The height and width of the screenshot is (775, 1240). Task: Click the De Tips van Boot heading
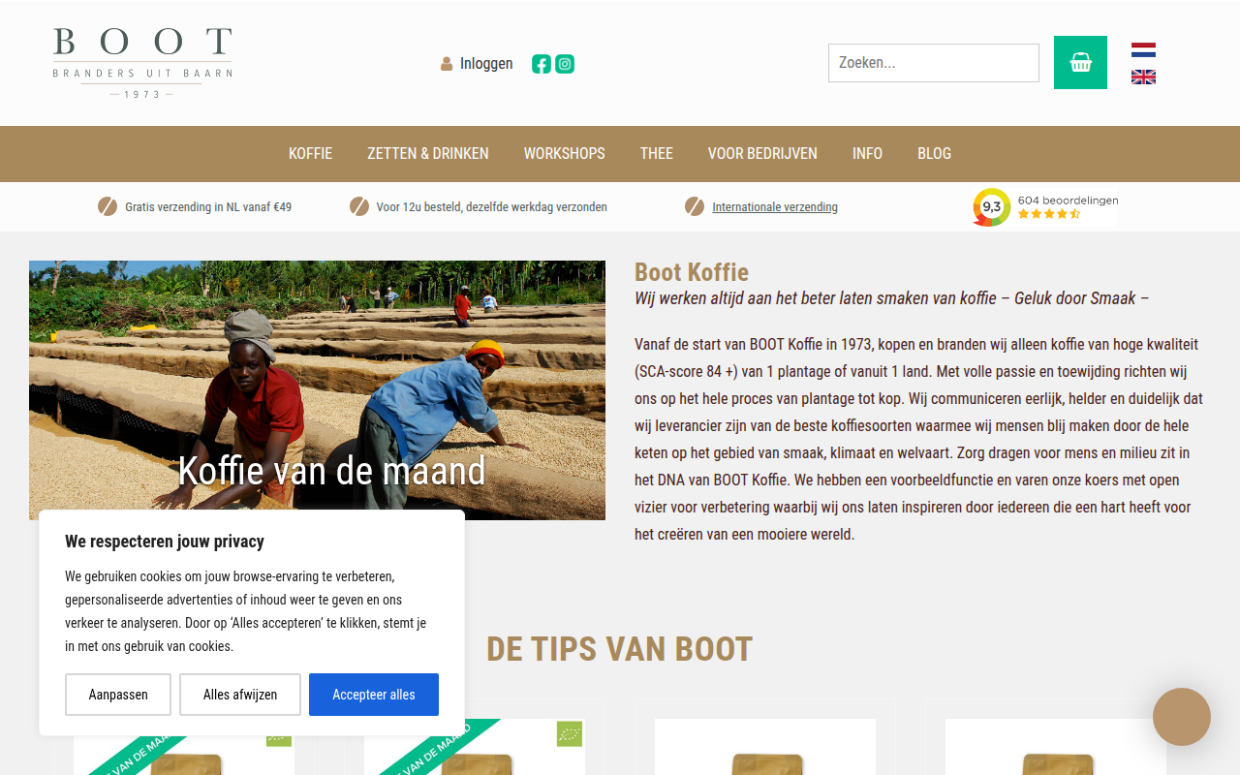(620, 649)
